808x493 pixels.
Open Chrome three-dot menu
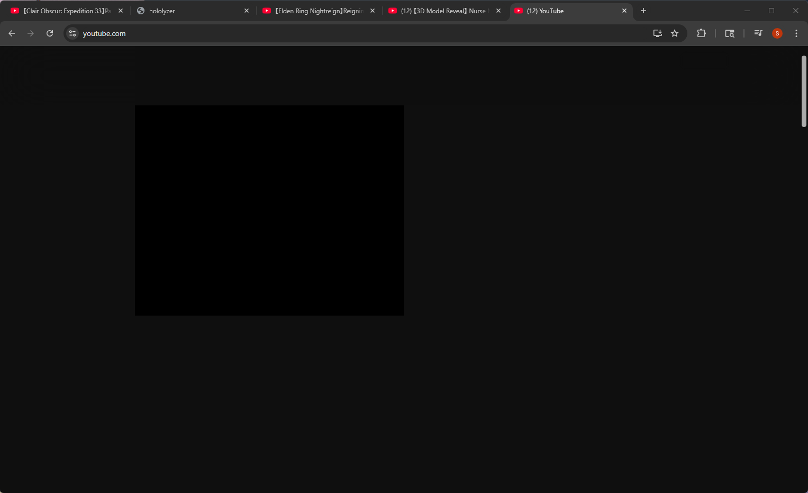coord(796,33)
